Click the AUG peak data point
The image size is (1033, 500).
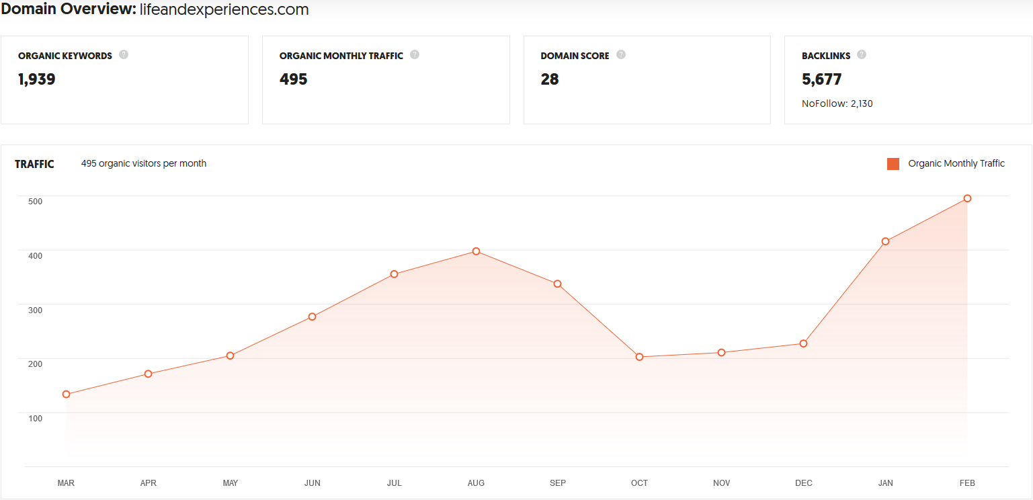coord(476,251)
